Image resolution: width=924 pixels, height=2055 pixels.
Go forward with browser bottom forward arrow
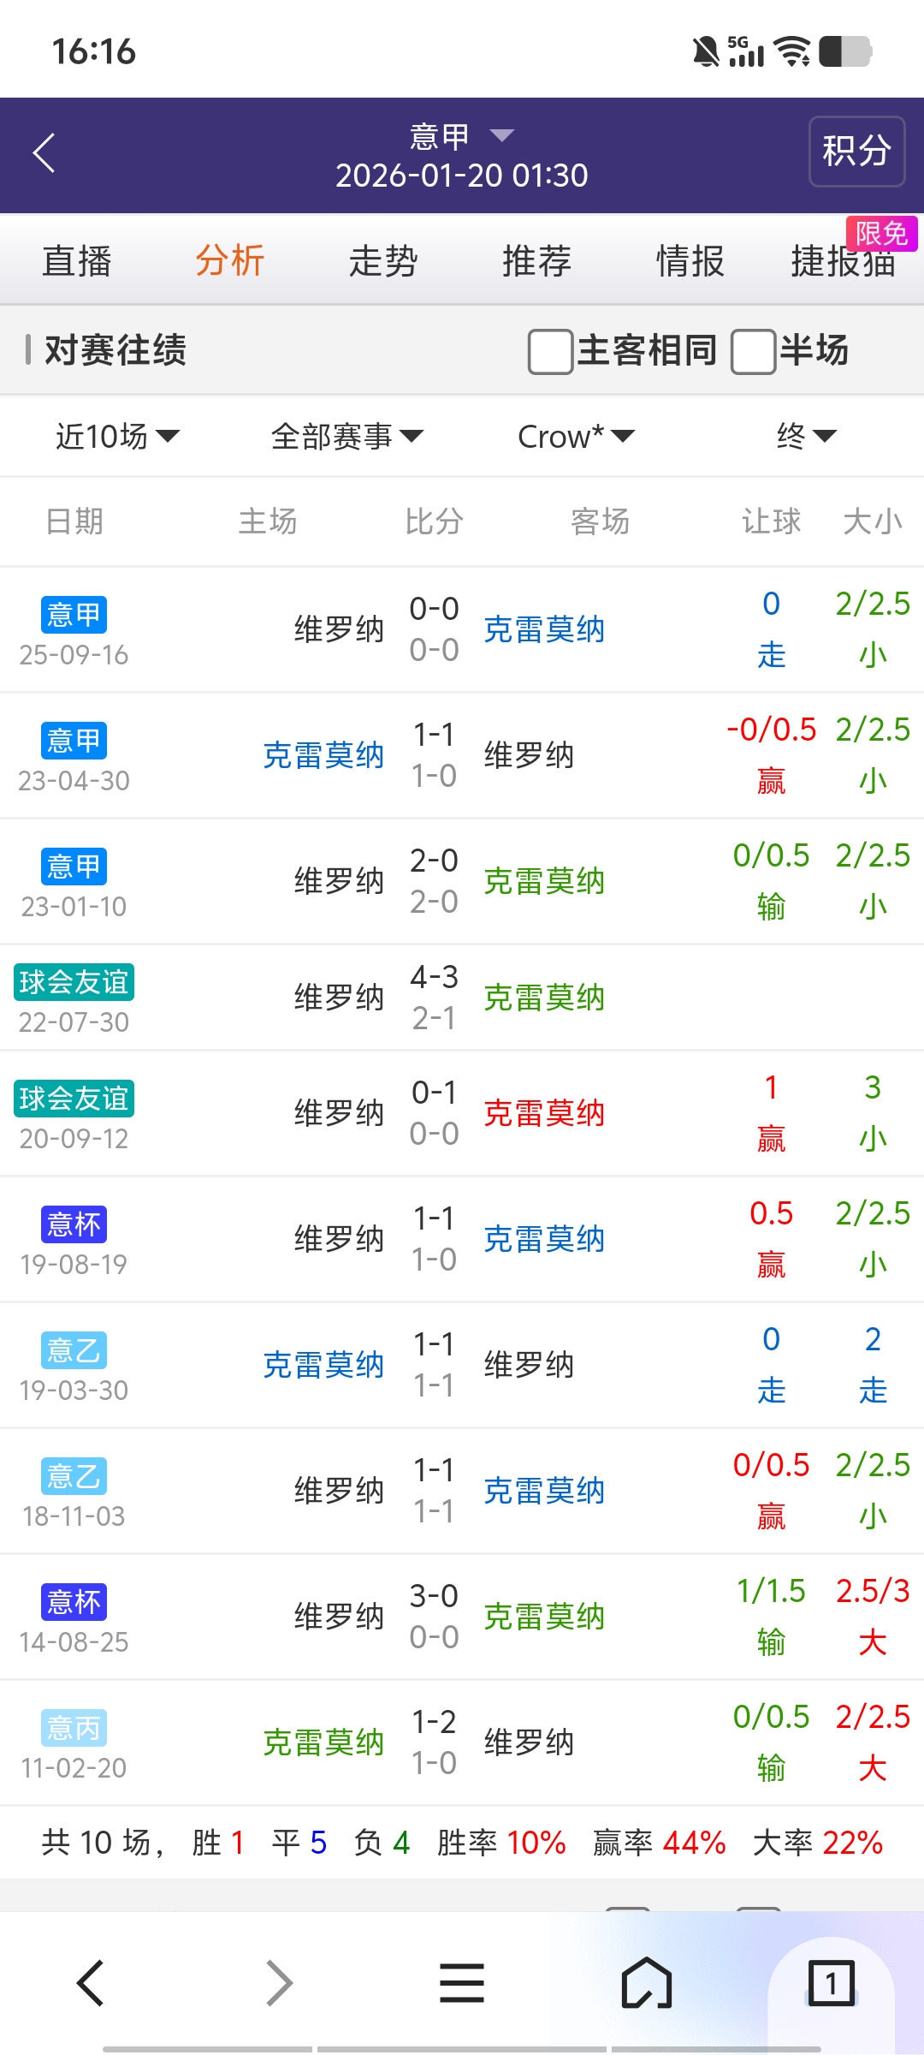[279, 1983]
